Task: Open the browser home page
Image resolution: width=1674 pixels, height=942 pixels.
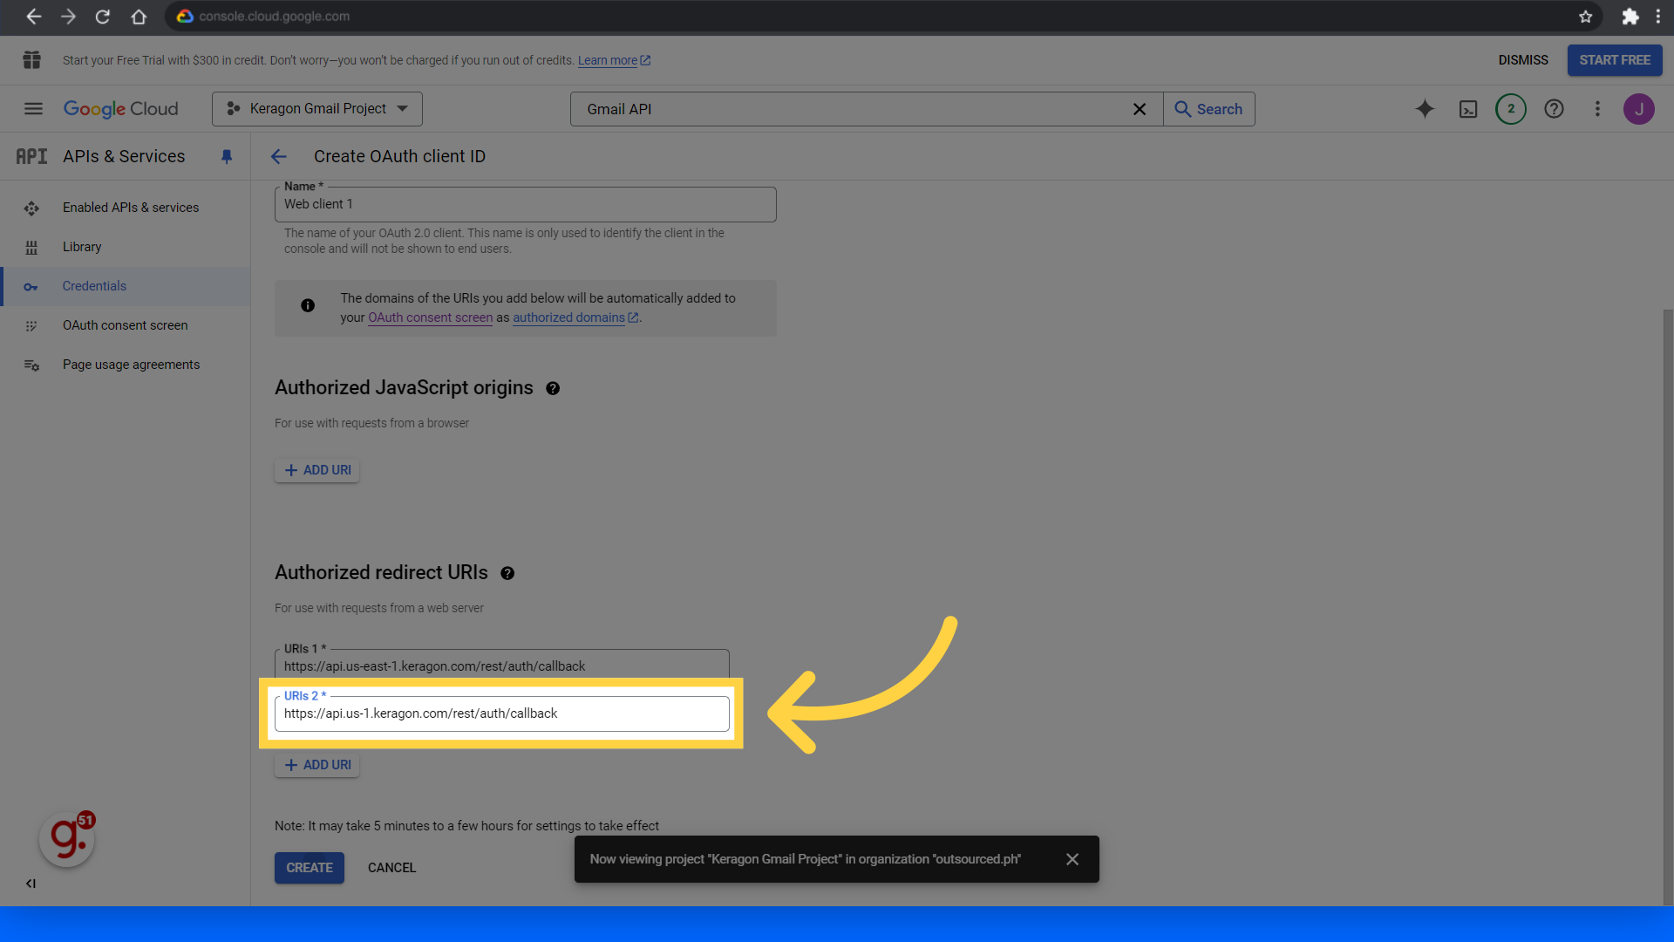Action: tap(139, 17)
